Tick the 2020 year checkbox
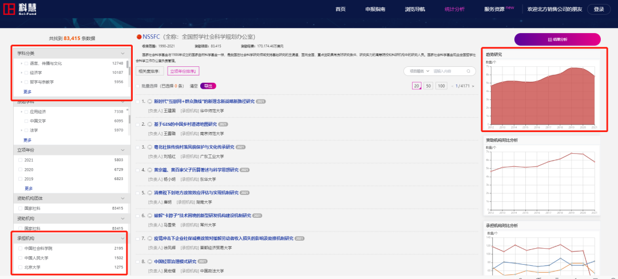 [x=20, y=170]
